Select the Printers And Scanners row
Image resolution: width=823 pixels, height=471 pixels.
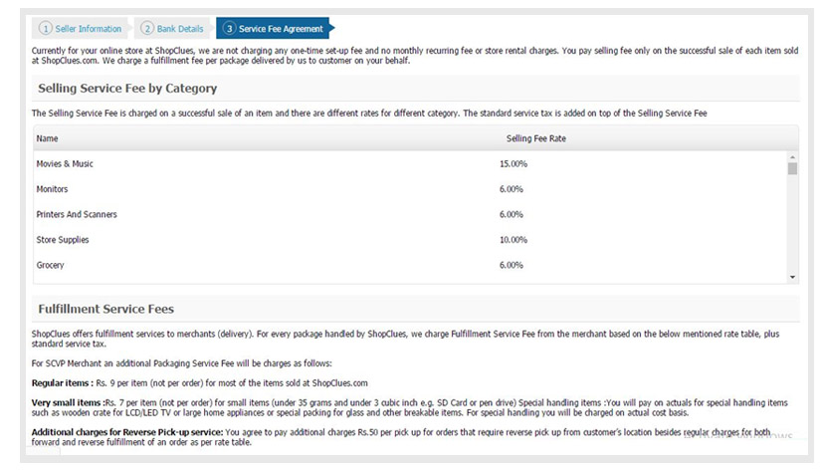point(410,214)
